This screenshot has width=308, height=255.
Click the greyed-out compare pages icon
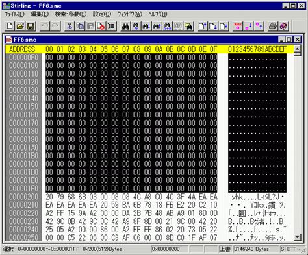178,26
